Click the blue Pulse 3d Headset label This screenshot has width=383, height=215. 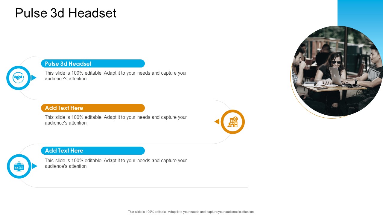[93, 64]
